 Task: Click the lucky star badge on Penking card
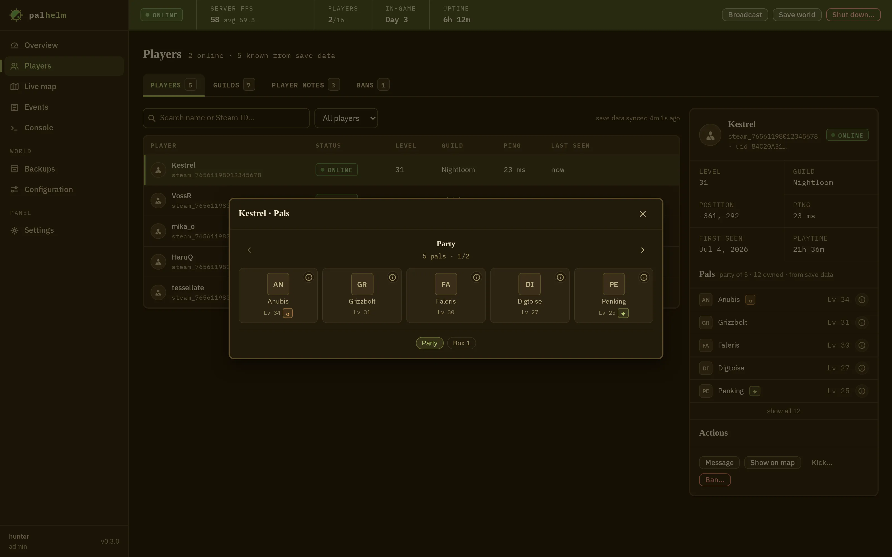click(623, 314)
